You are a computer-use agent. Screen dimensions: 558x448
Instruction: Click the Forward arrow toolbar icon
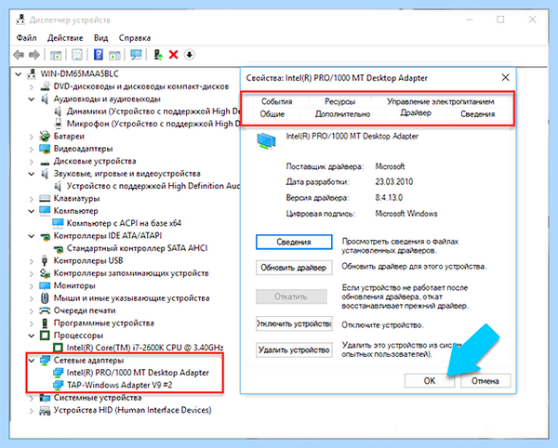point(34,55)
